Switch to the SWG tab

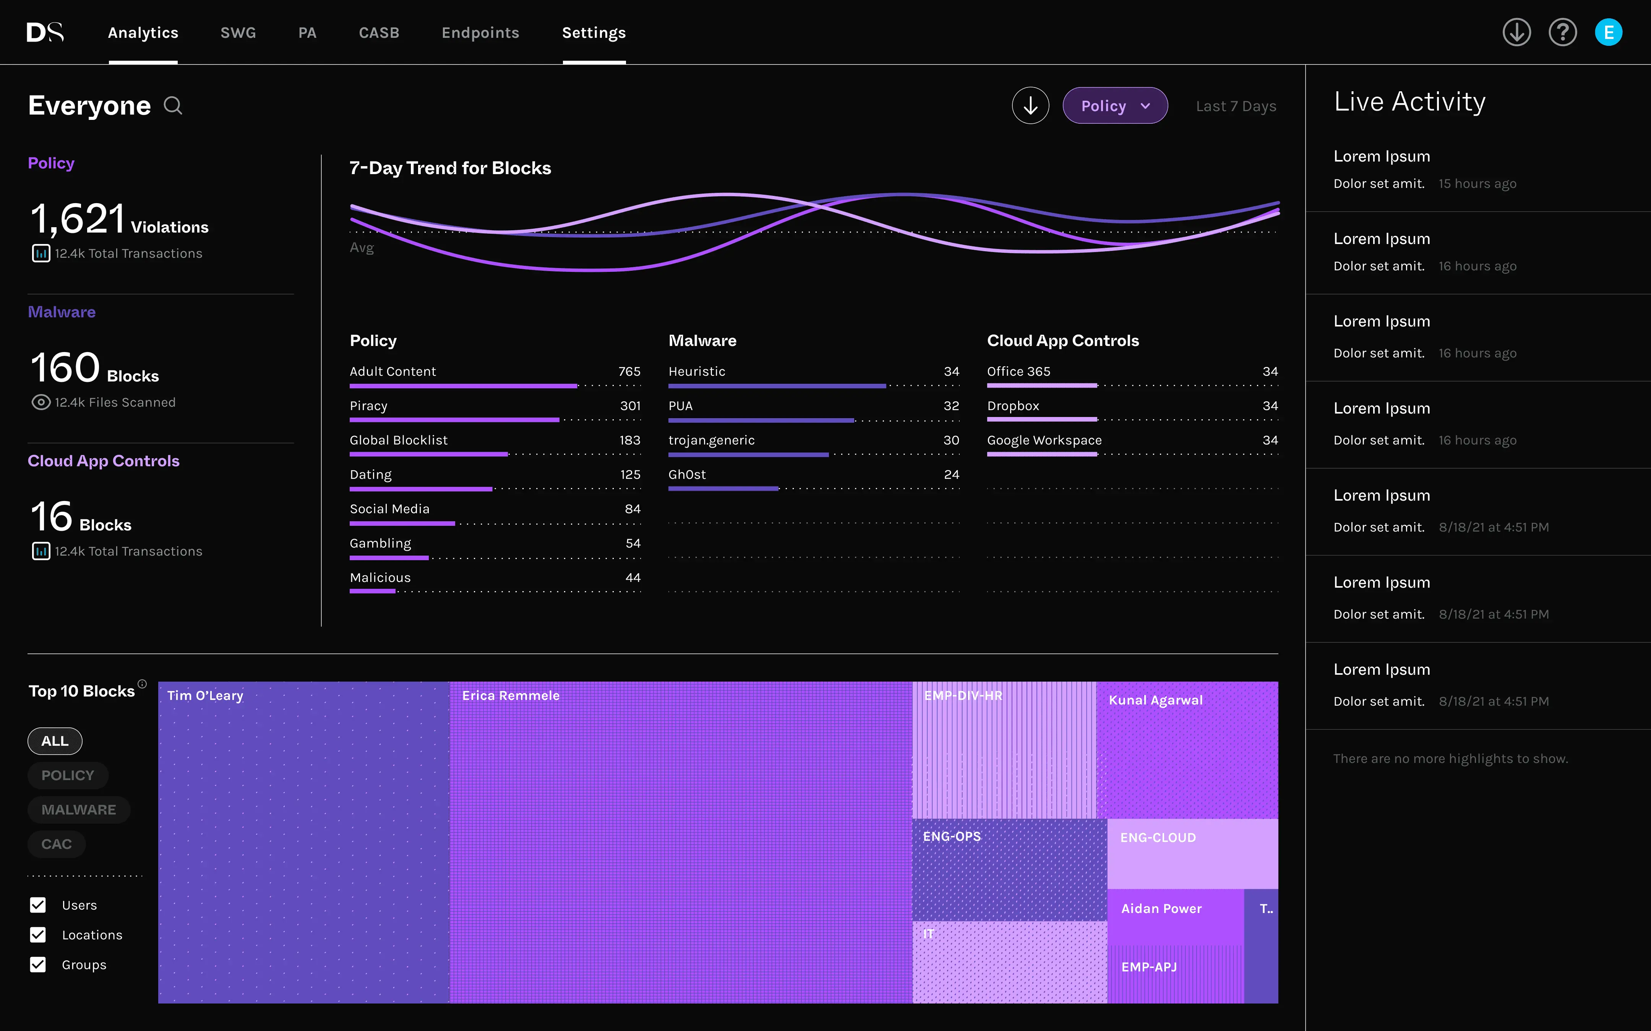point(238,33)
